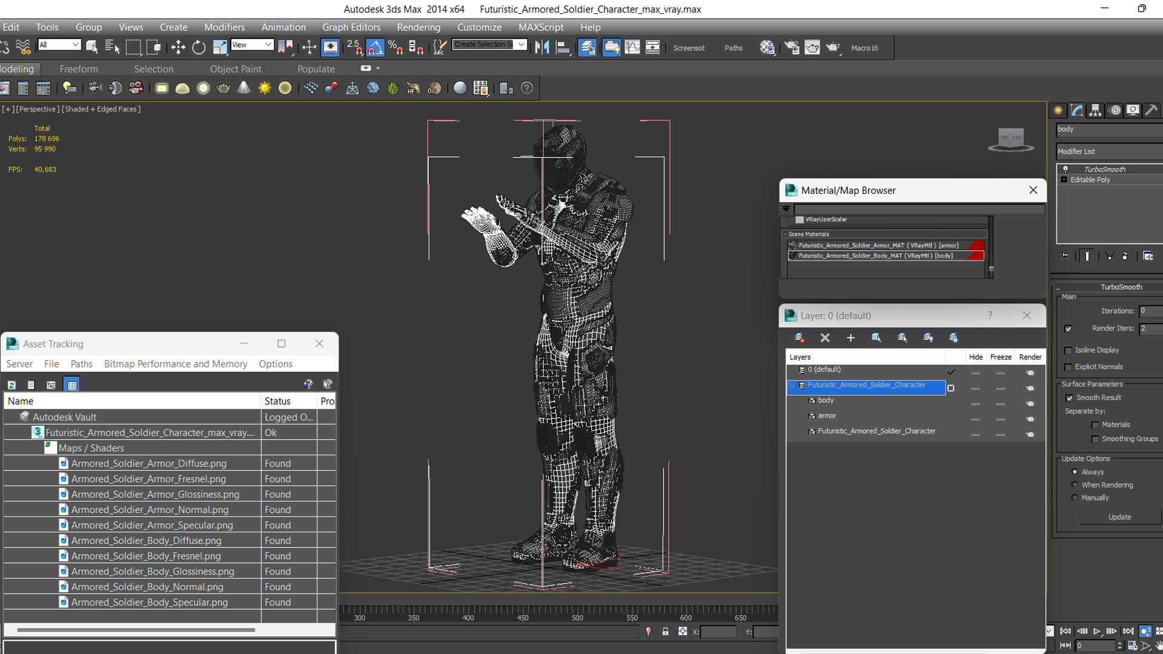
Task: Open Bitmap Performance and Memory menu
Action: pyautogui.click(x=176, y=364)
